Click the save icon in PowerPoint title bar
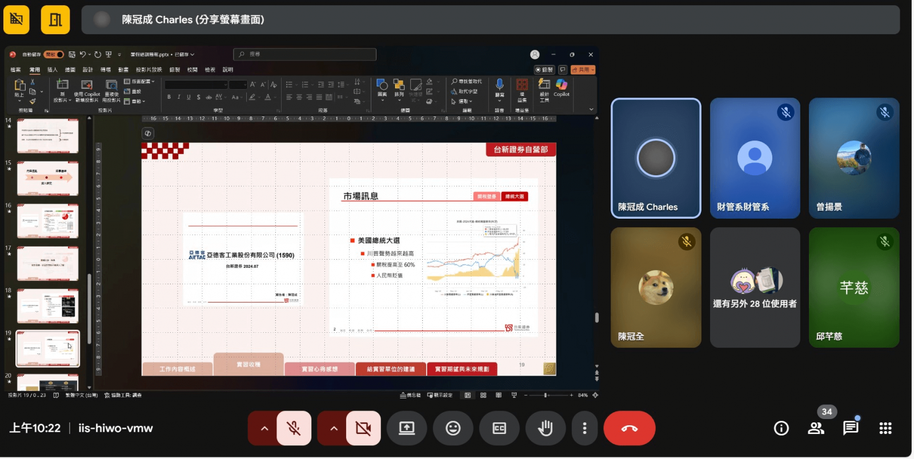914x459 pixels. coord(72,54)
